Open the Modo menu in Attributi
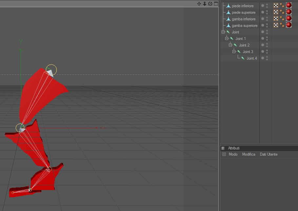Image resolution: width=298 pixels, height=211 pixels. [x=233, y=154]
